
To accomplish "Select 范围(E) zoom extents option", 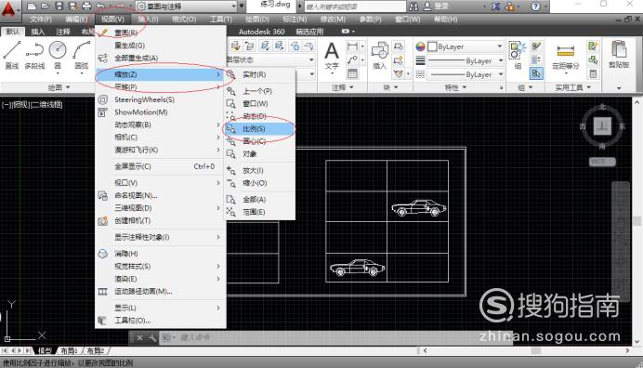I will point(259,212).
